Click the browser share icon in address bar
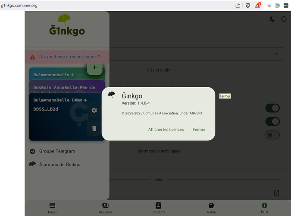Viewport: 291px width, 216px height. click(238, 6)
